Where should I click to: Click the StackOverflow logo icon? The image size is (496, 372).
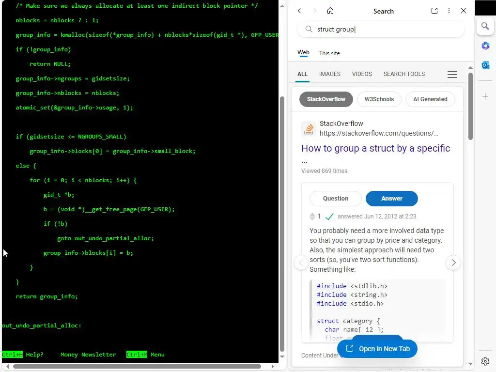click(309, 129)
